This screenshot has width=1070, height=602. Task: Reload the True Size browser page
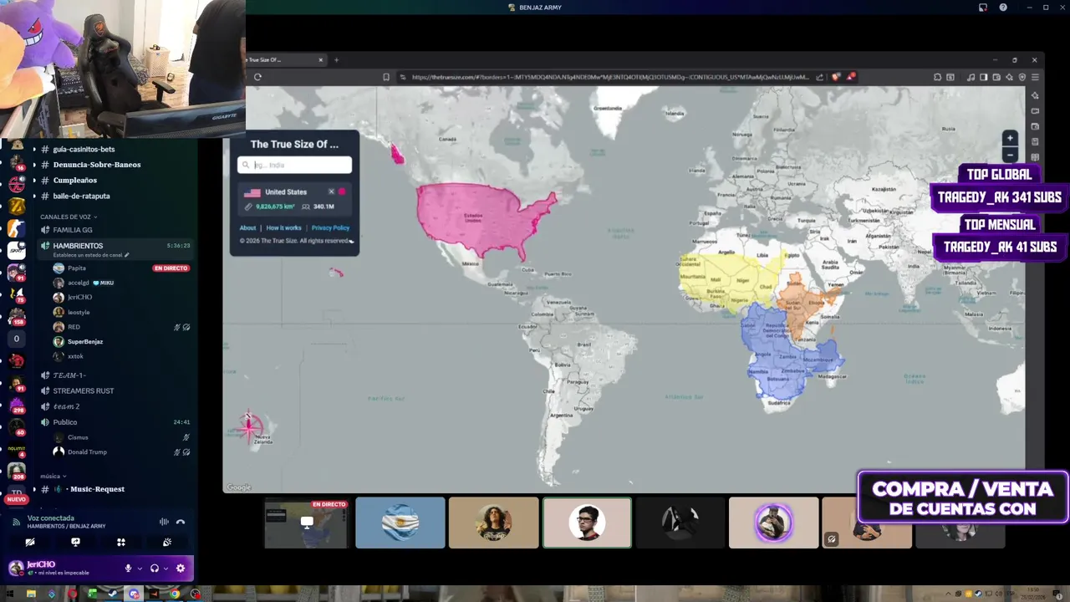tap(257, 77)
